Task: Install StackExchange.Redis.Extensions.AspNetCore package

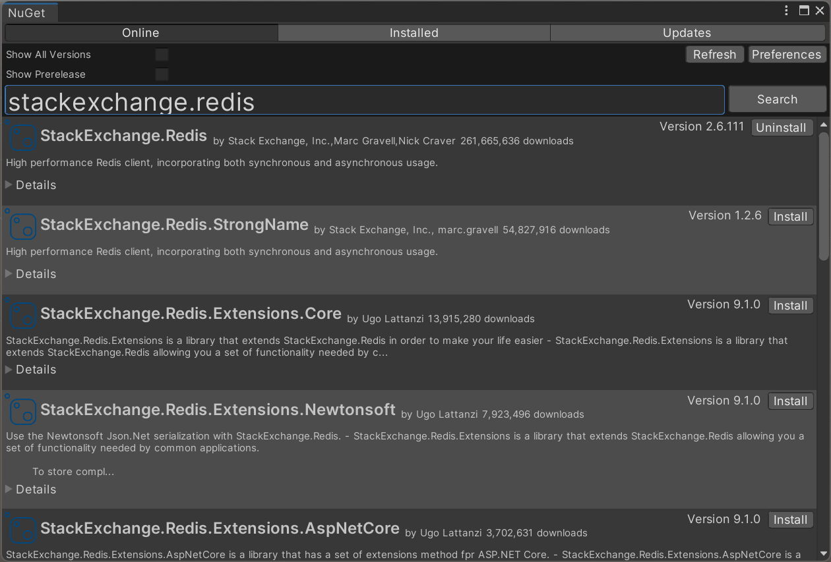Action: pyautogui.click(x=791, y=520)
